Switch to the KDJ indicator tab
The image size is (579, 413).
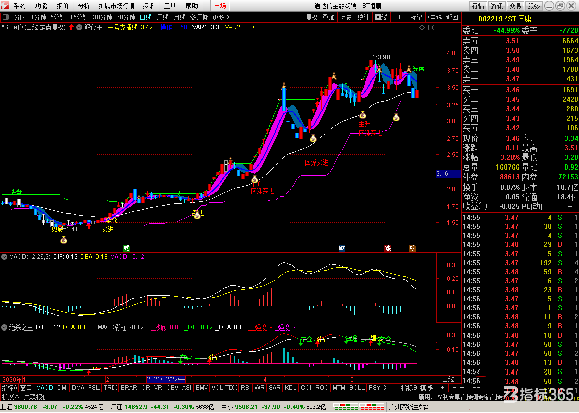coord(291,388)
